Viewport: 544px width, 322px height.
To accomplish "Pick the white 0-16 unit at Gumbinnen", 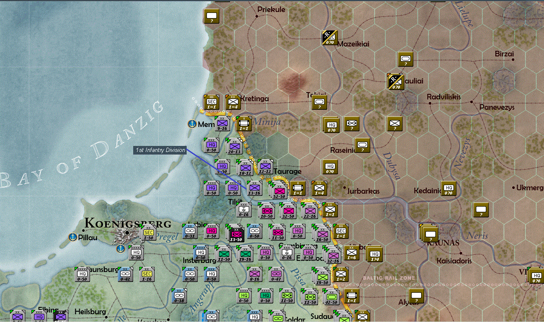I will coord(287,253).
